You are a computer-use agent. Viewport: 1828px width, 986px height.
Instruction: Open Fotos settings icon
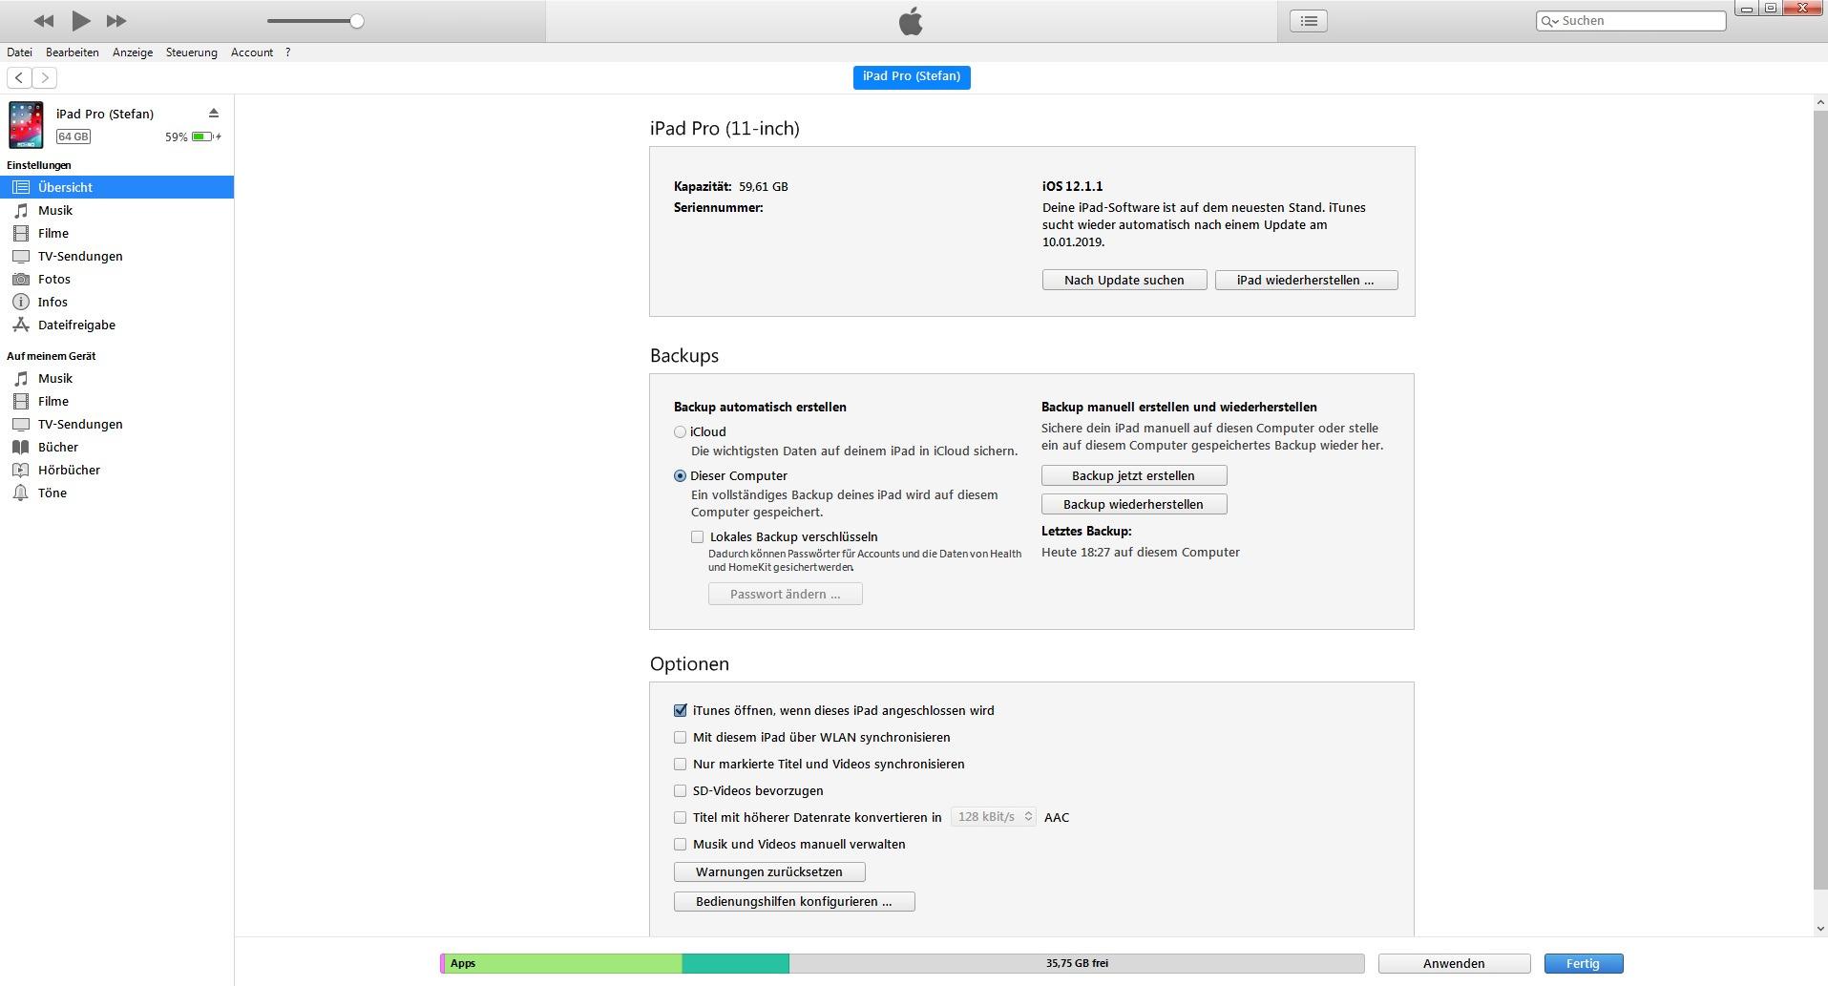[x=21, y=279]
